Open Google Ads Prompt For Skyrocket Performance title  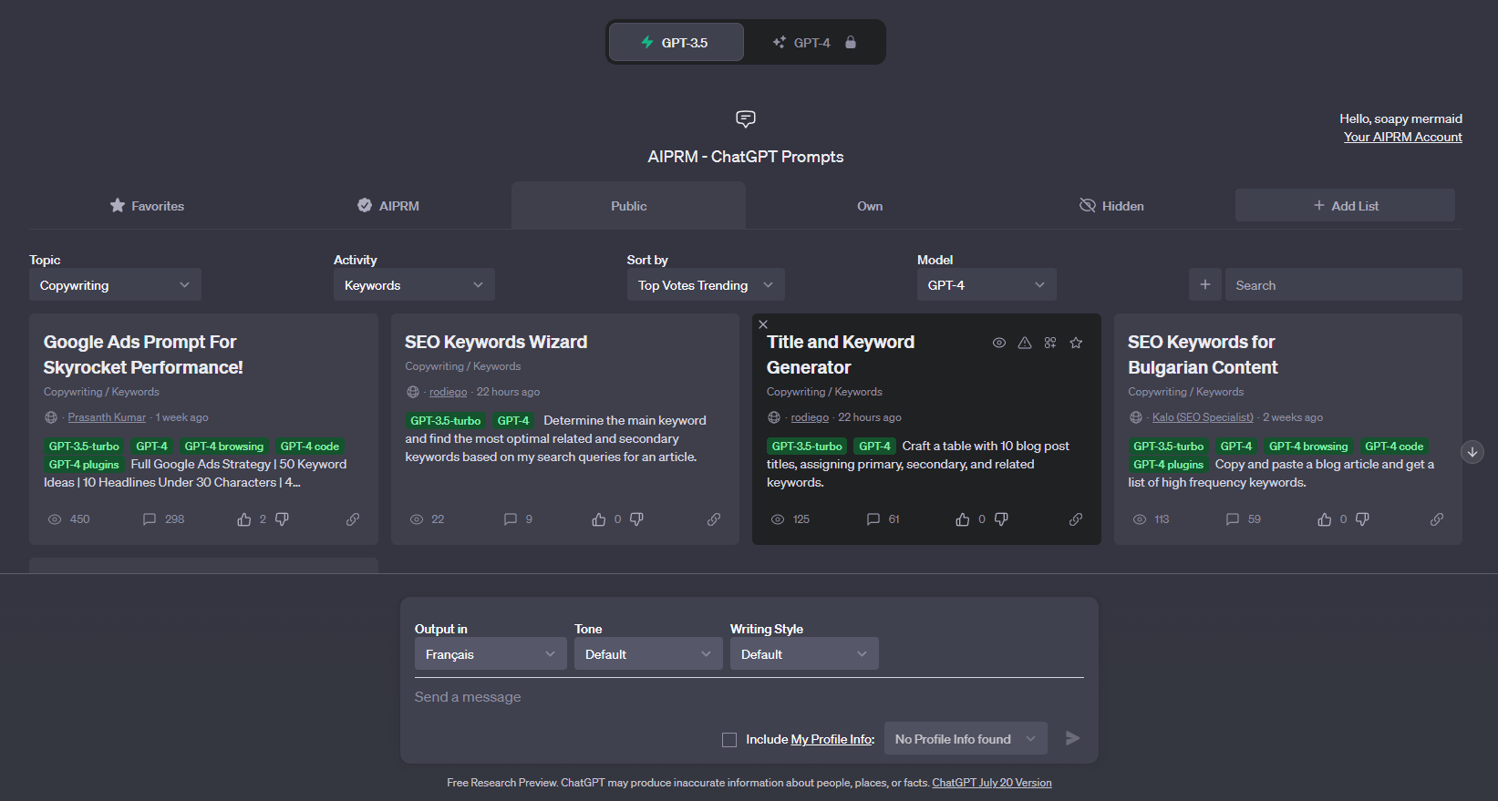pyautogui.click(x=143, y=354)
